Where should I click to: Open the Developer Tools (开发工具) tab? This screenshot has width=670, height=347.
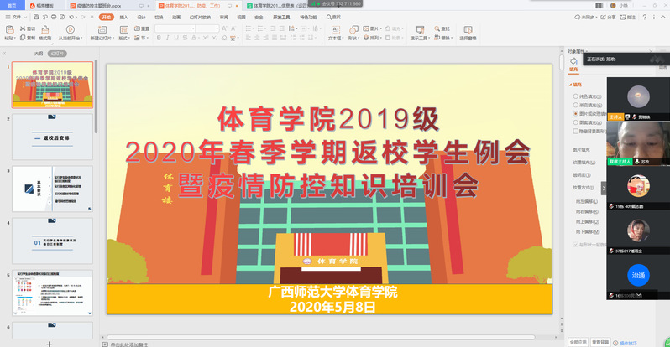[281, 17]
